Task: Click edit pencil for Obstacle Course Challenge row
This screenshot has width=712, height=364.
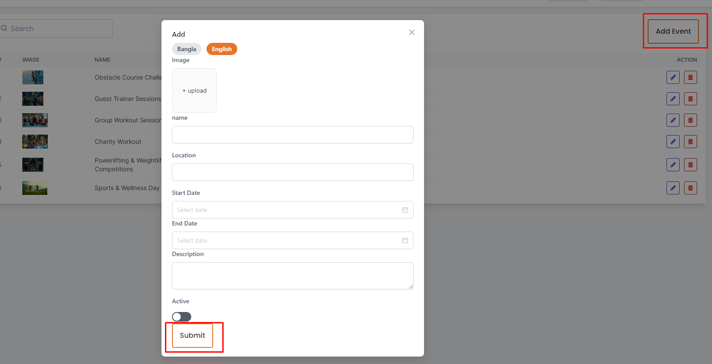Action: [x=673, y=77]
